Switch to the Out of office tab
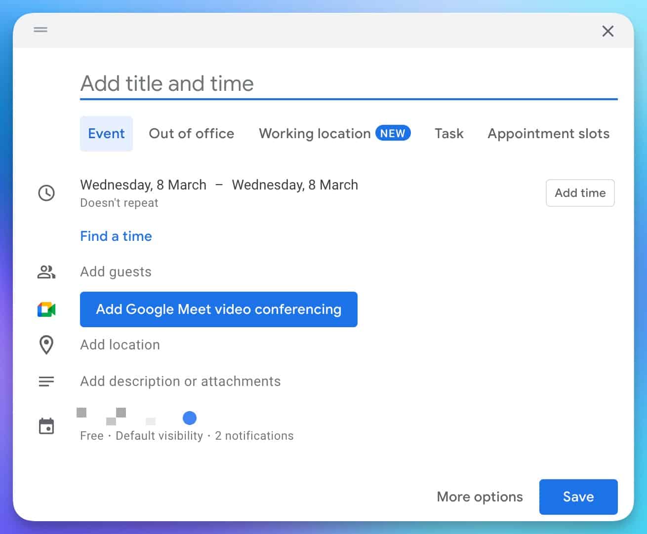Image resolution: width=647 pixels, height=534 pixels. click(192, 133)
